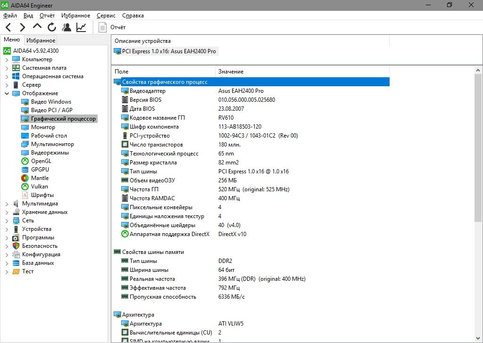Expand the Устройства tree node
483x343 pixels.
(x=7, y=229)
